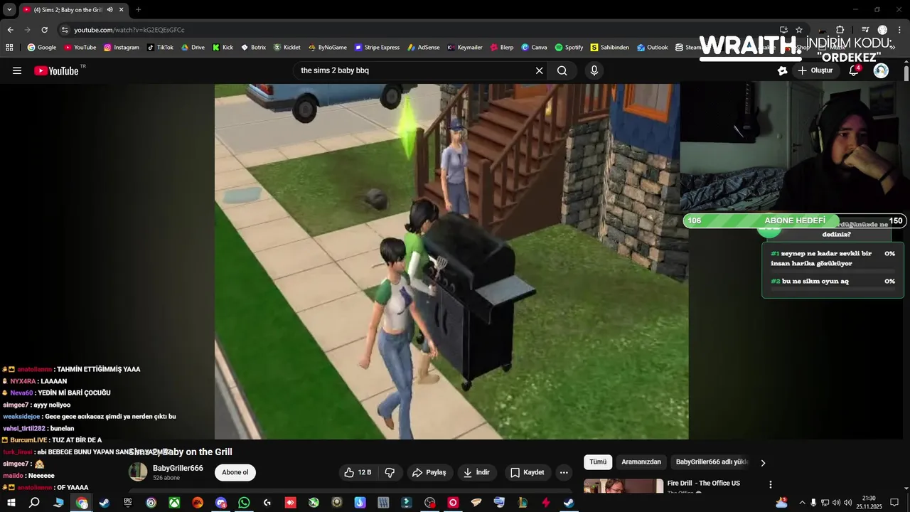Open YouTube notifications bell
The height and width of the screenshot is (512, 910).
854,70
